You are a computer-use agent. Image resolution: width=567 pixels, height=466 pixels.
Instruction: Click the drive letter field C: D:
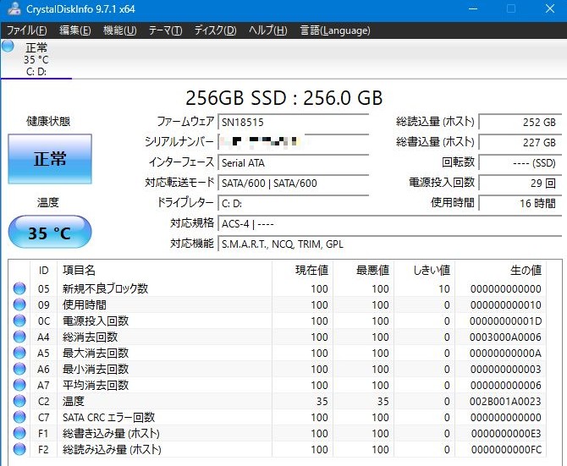pos(294,203)
